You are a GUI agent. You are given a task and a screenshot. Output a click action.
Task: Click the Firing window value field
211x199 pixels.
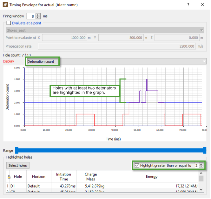[31, 16]
